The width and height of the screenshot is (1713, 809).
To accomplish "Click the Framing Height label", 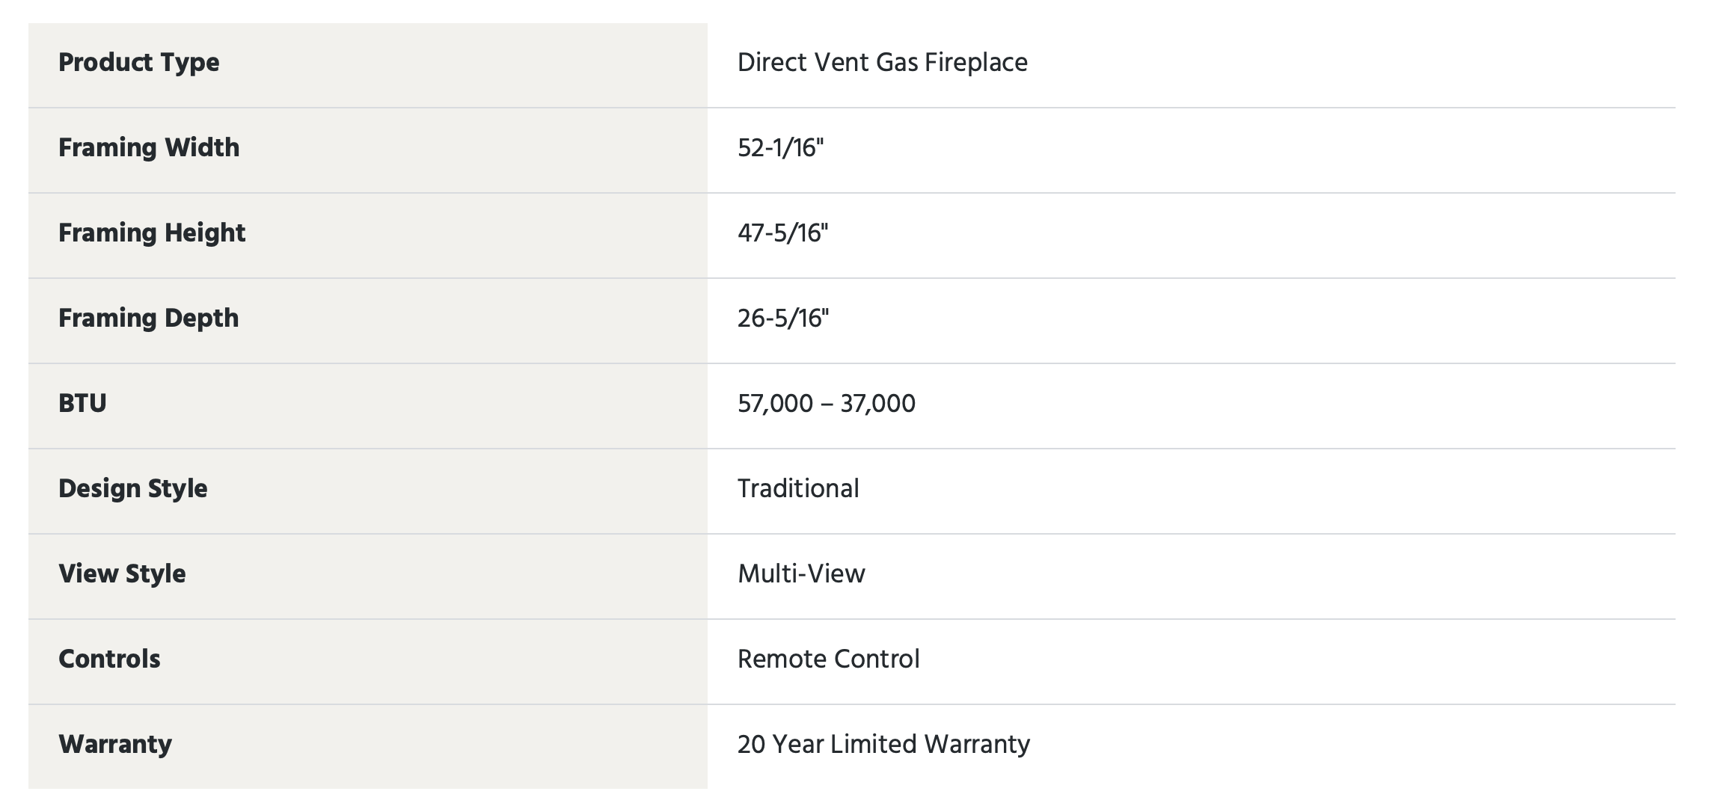I will point(152,233).
